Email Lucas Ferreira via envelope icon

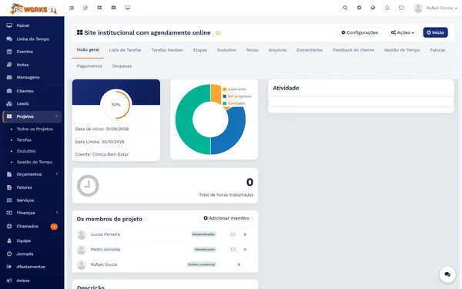233,234
